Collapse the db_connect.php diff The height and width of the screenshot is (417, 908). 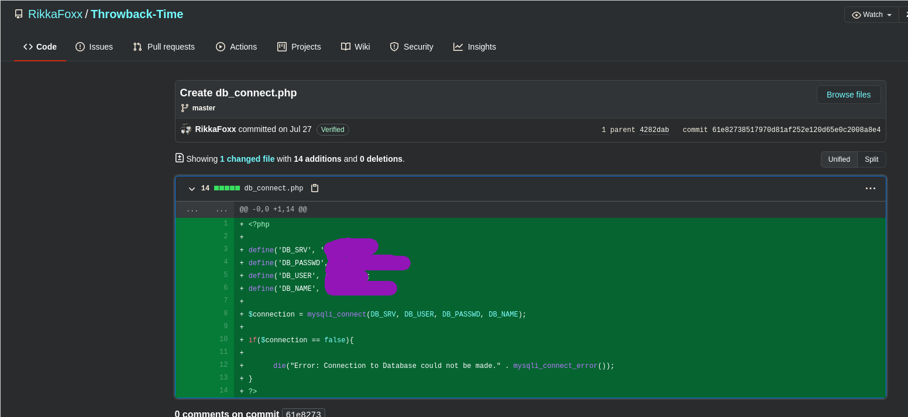191,189
